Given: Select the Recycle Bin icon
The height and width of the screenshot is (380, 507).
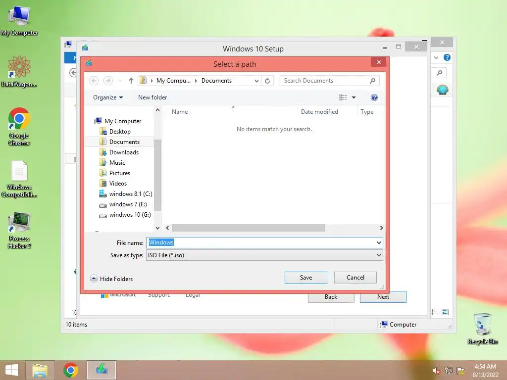Looking at the screenshot, I should (482, 329).
